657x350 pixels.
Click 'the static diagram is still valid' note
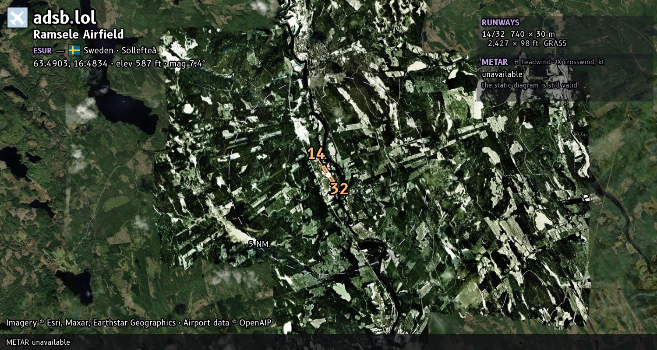tap(530, 85)
